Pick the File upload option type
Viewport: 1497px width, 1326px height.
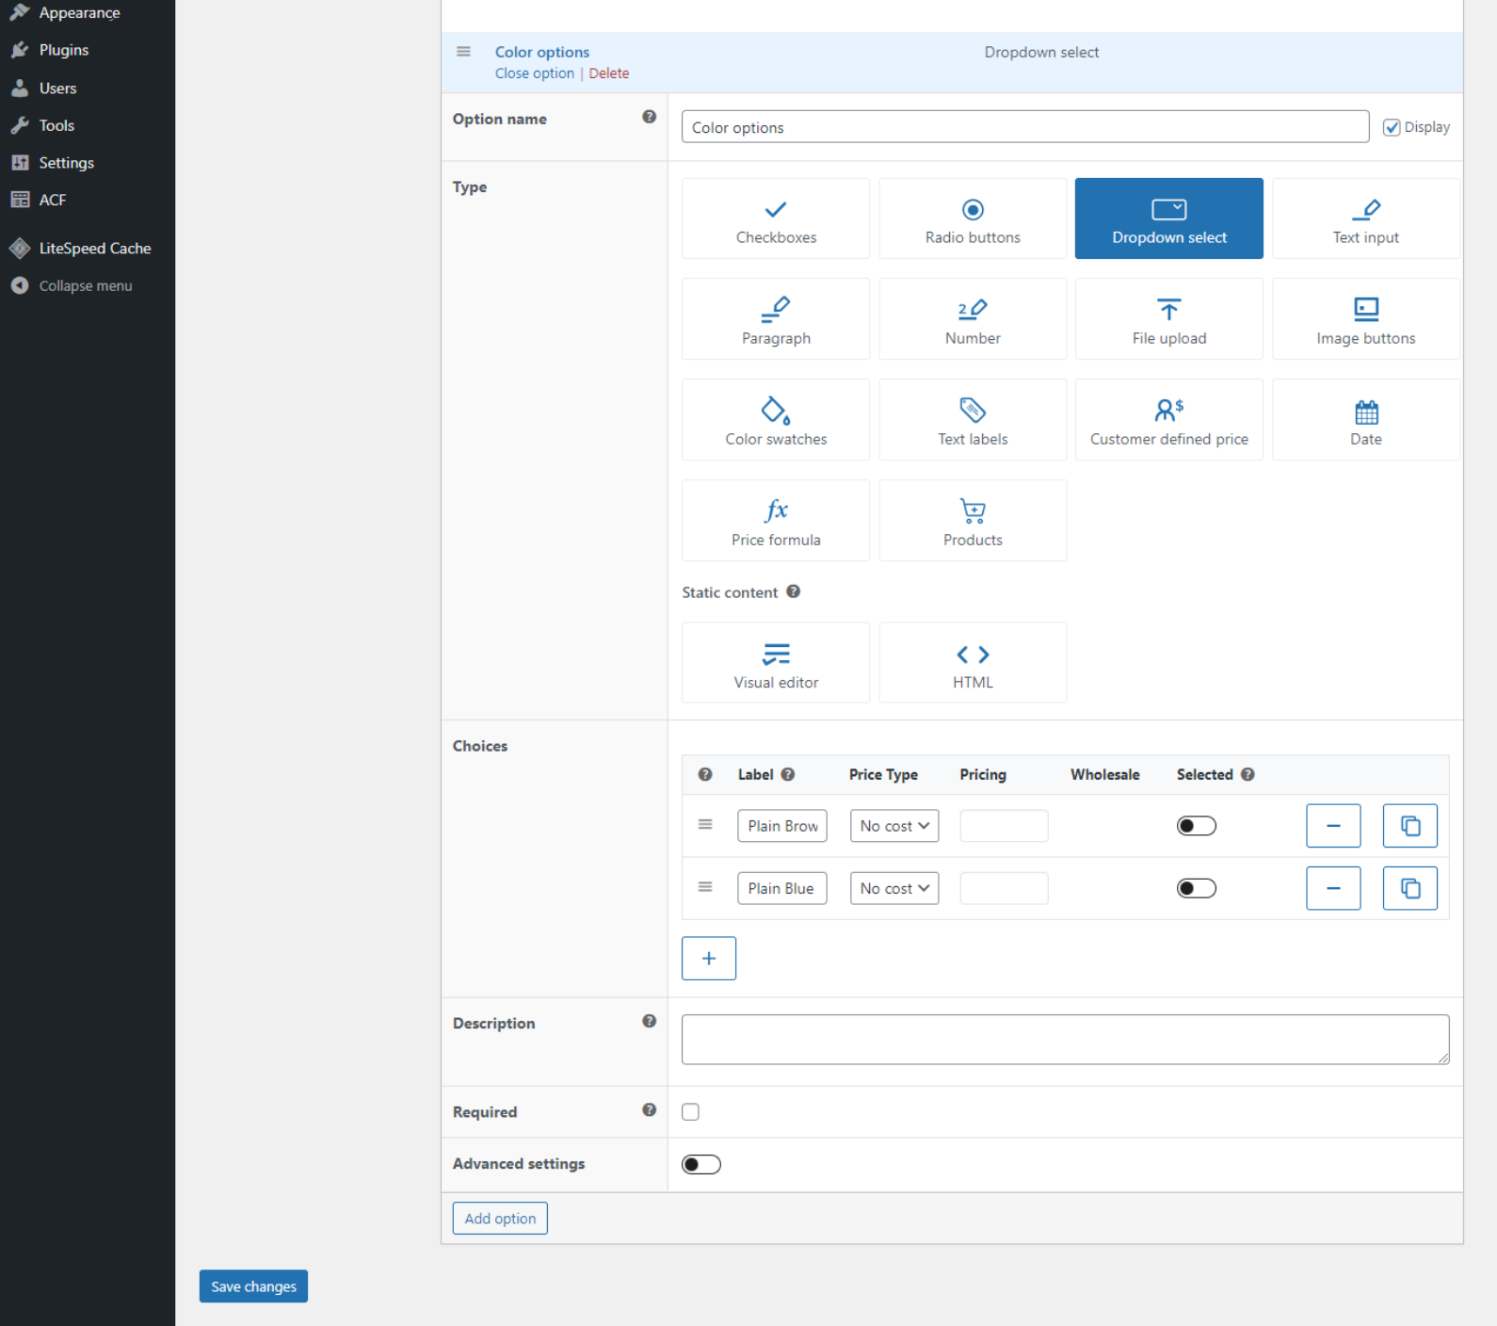1169,319
